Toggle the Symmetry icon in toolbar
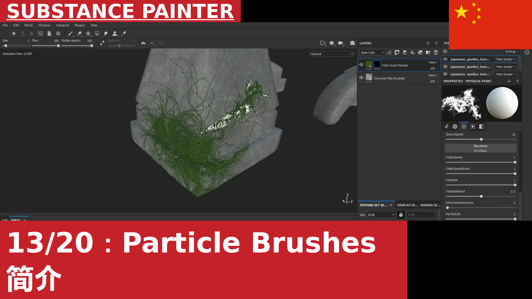The width and height of the screenshot is (532, 299). tap(143, 43)
